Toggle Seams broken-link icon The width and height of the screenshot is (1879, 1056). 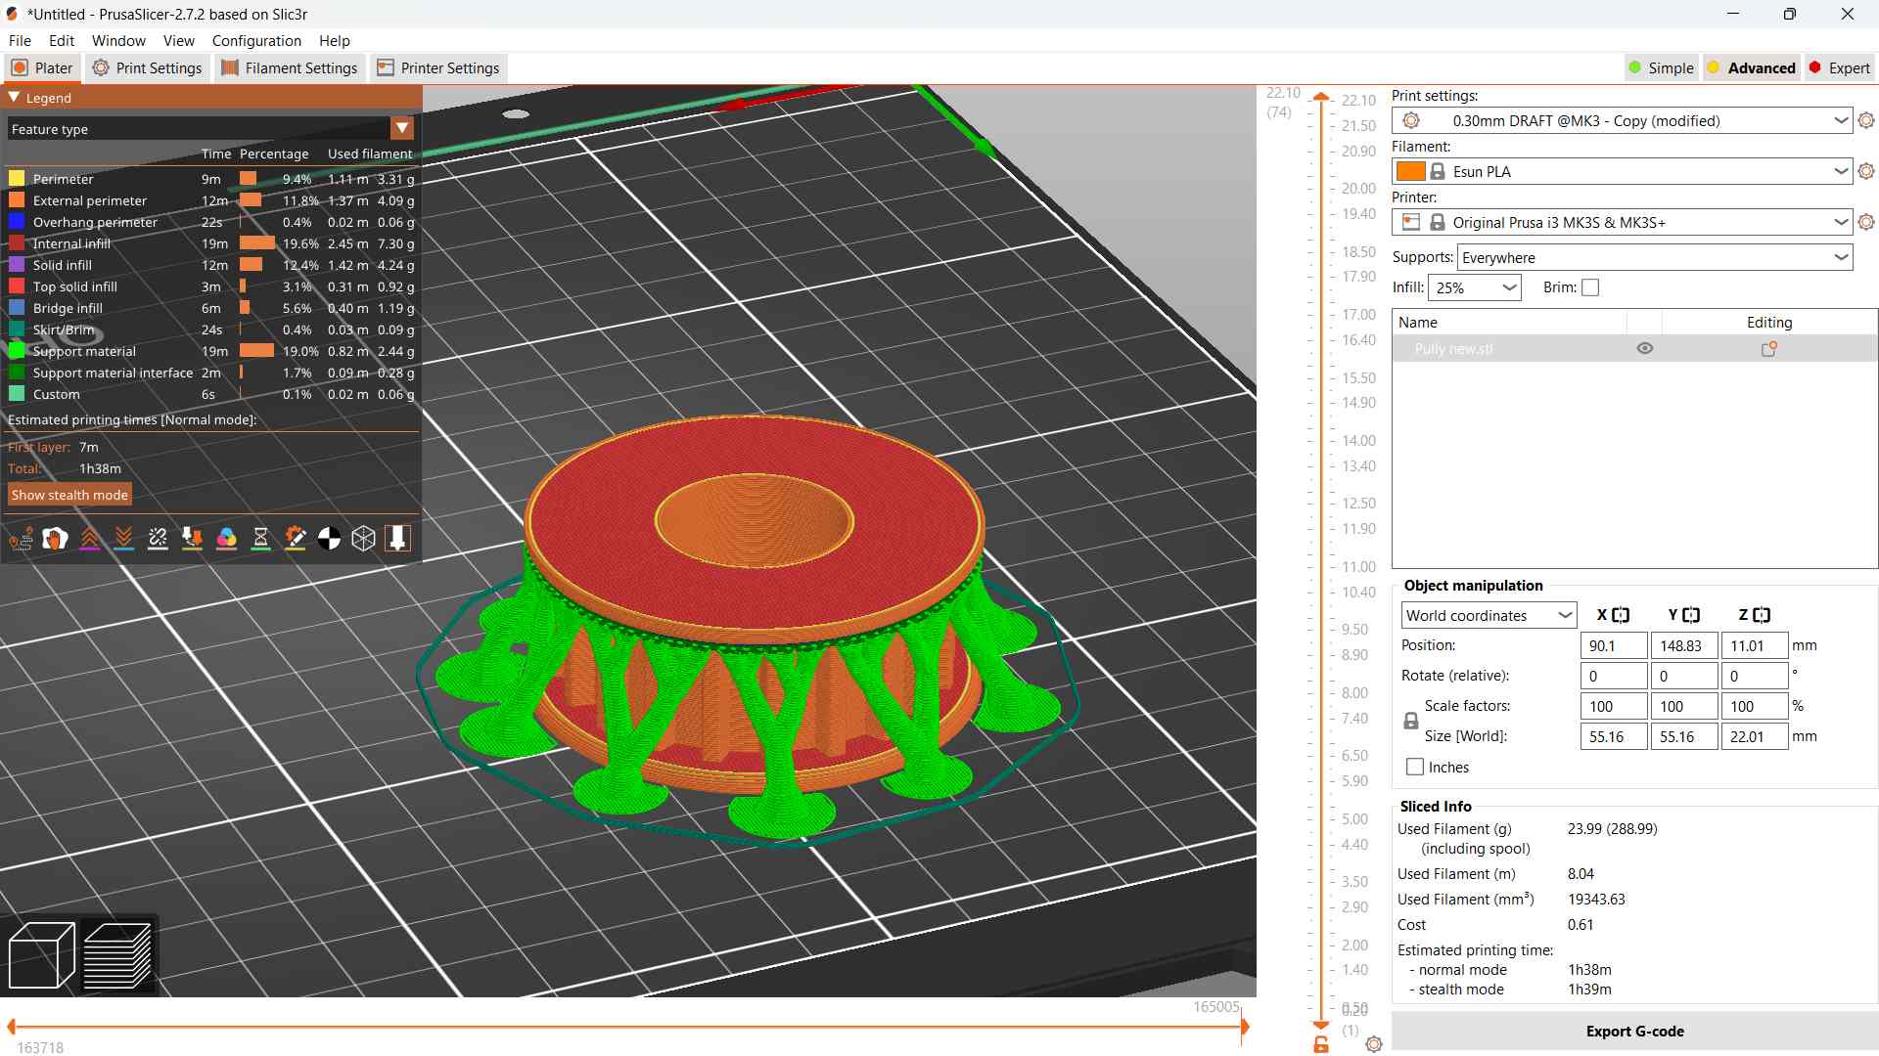click(x=158, y=538)
